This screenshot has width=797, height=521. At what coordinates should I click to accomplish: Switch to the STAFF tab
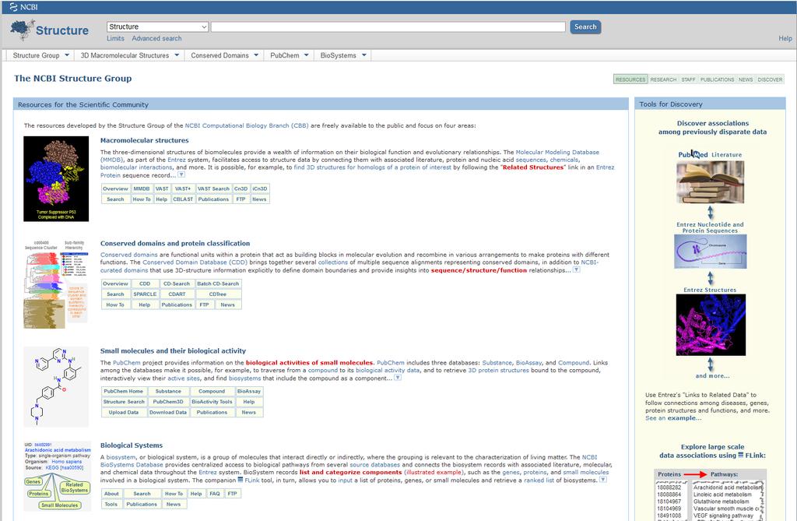[x=688, y=79]
